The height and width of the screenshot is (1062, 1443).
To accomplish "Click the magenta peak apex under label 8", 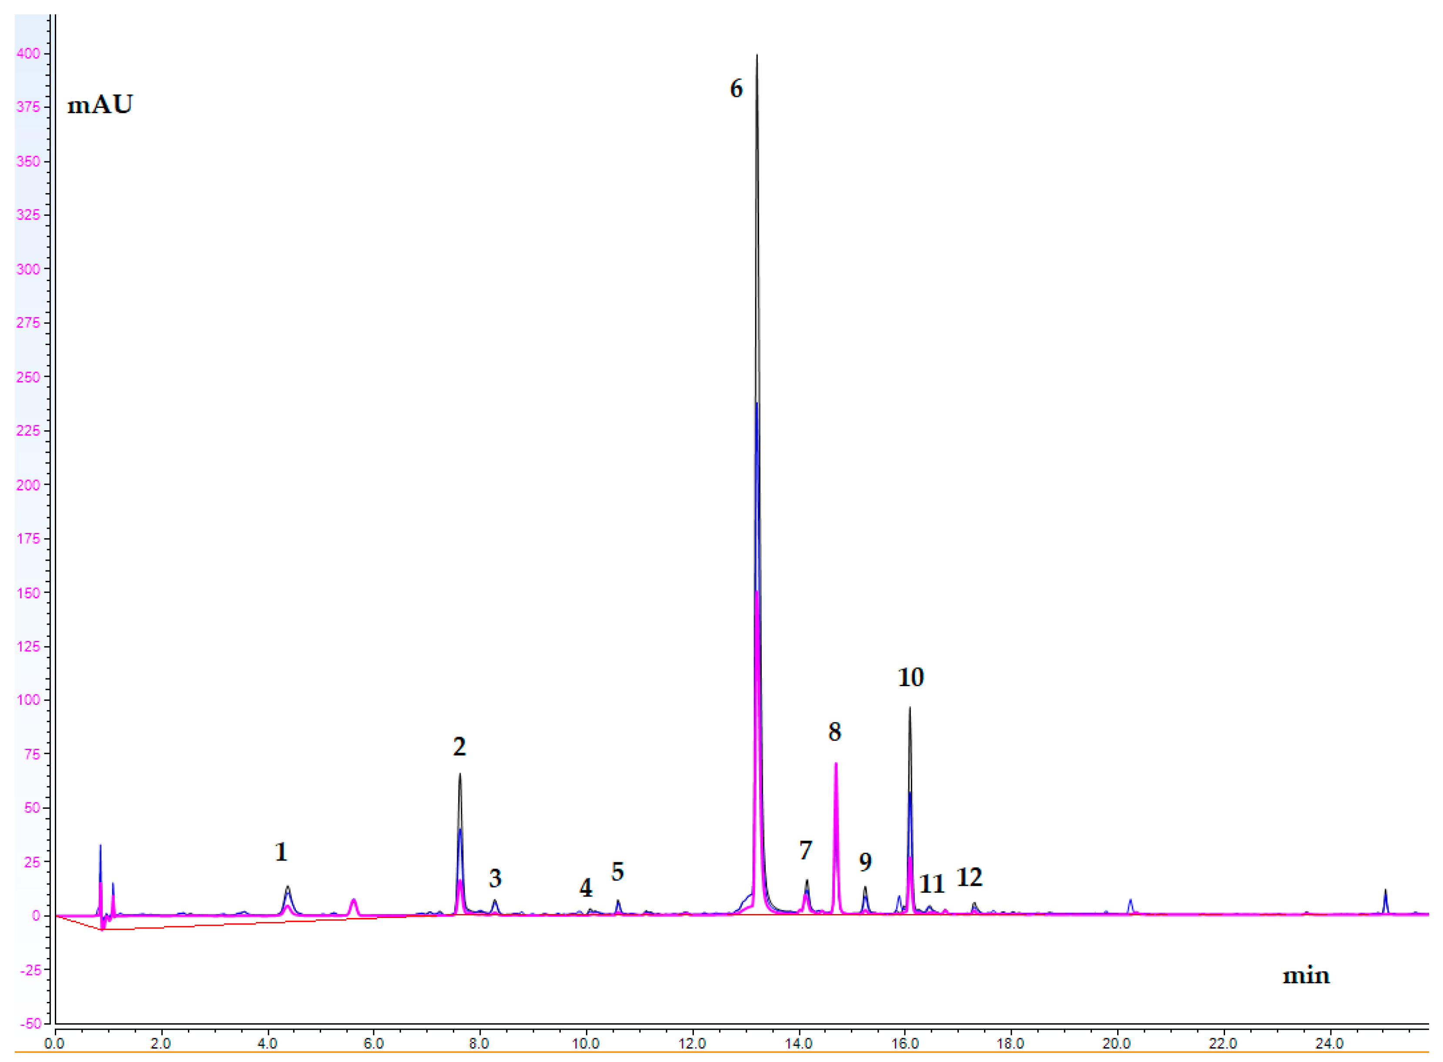I will click(x=836, y=764).
